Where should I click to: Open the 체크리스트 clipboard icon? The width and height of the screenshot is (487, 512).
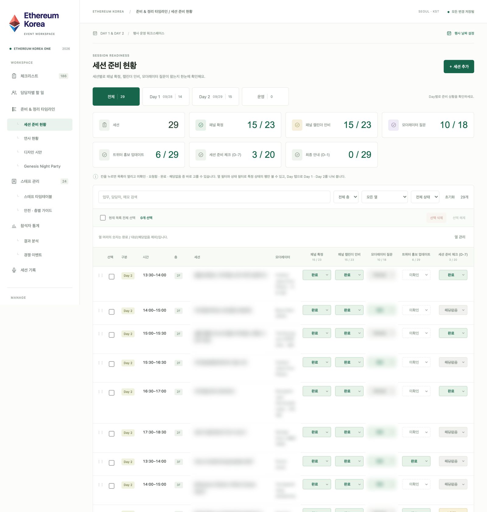(x=14, y=76)
